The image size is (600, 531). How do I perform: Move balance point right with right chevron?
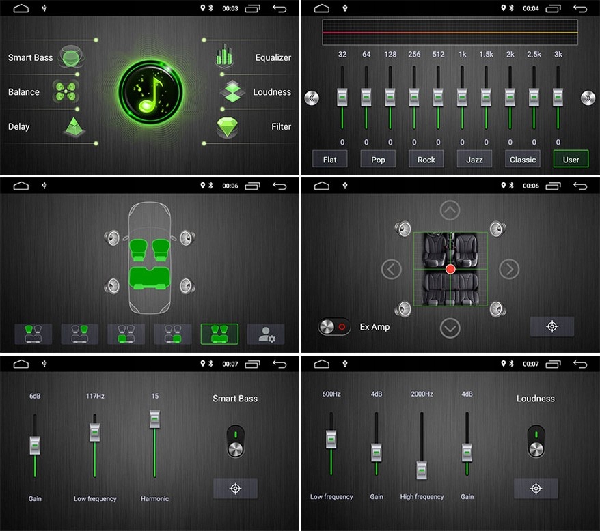click(x=509, y=269)
